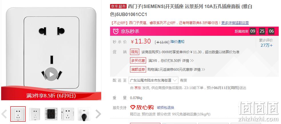Select the second angled socket thumbnail

click(x=35, y=114)
